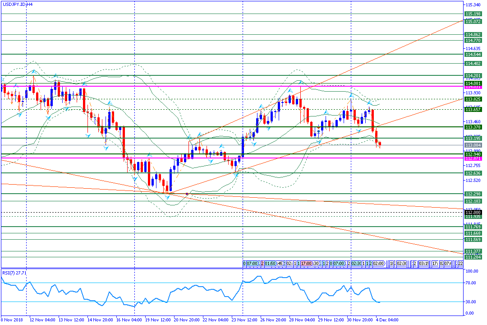Click the 03:15 event marker box
The width and height of the screenshot is (487, 325).
424,263
